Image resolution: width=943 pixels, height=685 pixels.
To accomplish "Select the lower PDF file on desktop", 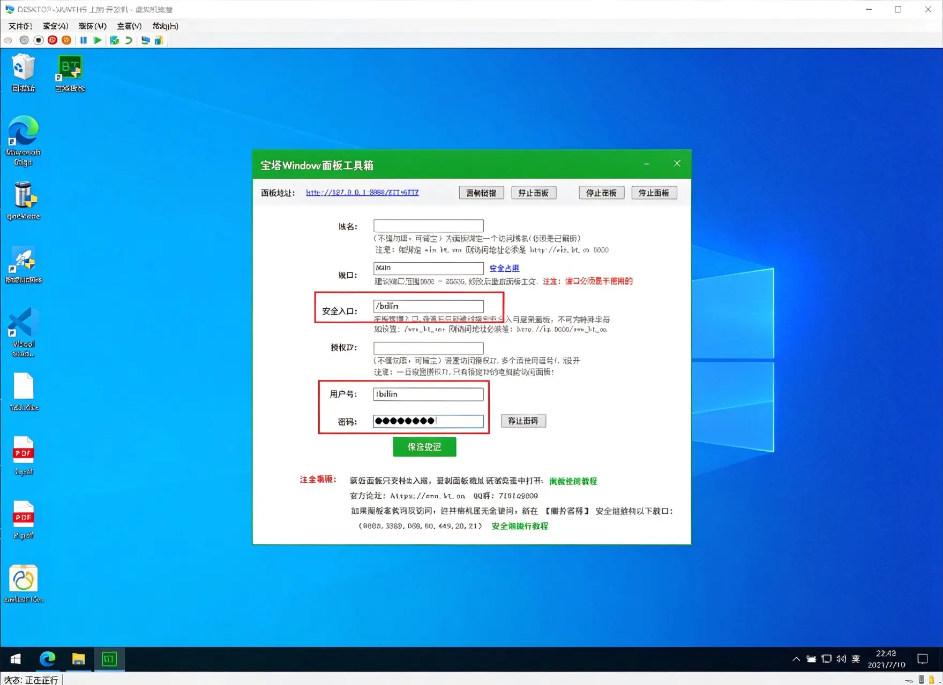I will [x=24, y=520].
